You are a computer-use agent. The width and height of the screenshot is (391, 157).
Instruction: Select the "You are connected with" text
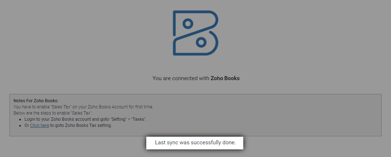pyautogui.click(x=181, y=78)
